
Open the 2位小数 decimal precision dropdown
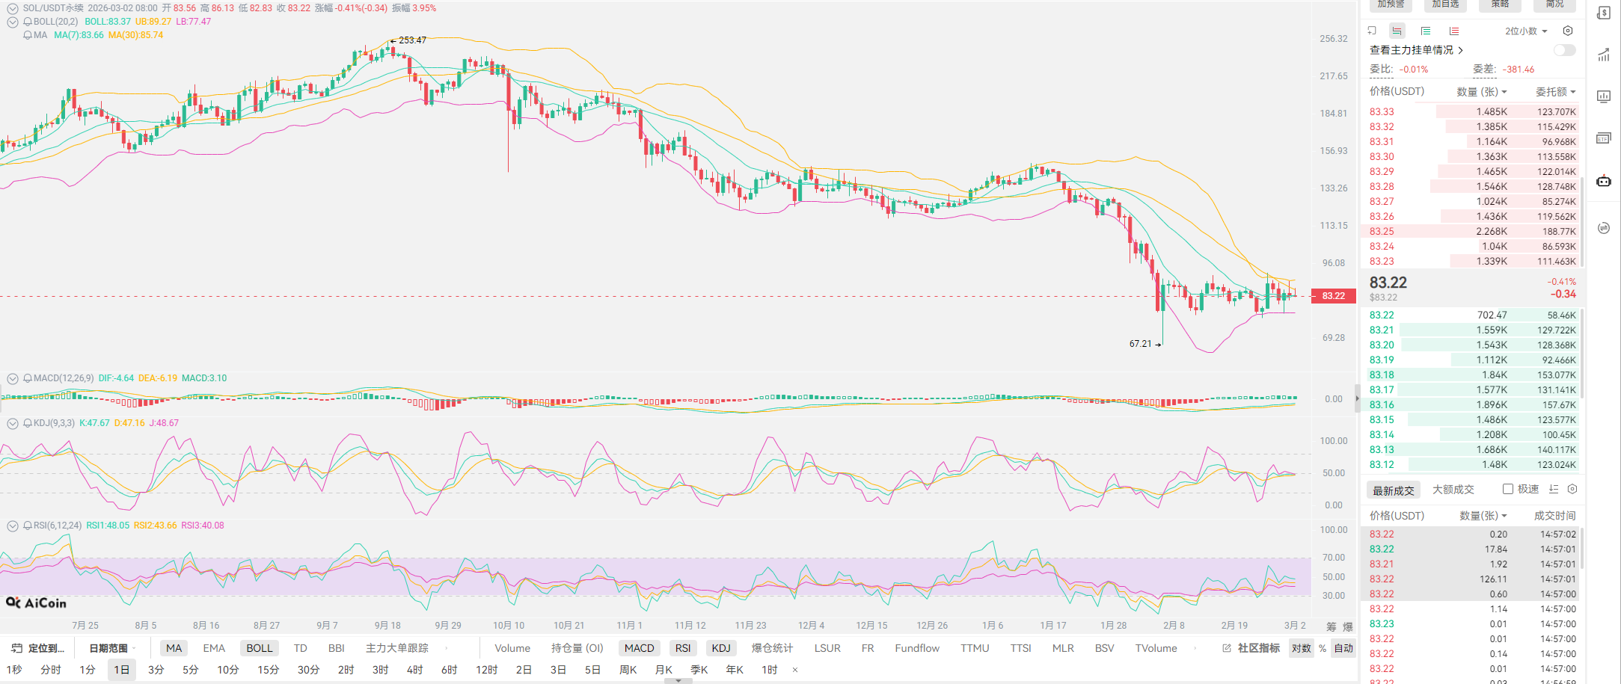[1526, 31]
